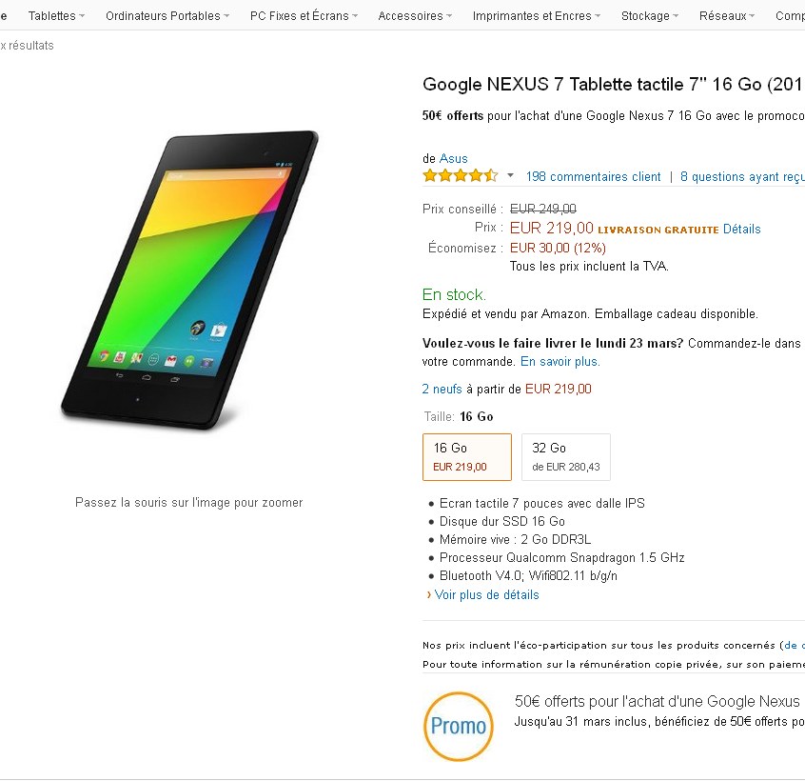Click the livraison gratuite Détails link
Viewport: 805px width, 781px height.
point(741,229)
